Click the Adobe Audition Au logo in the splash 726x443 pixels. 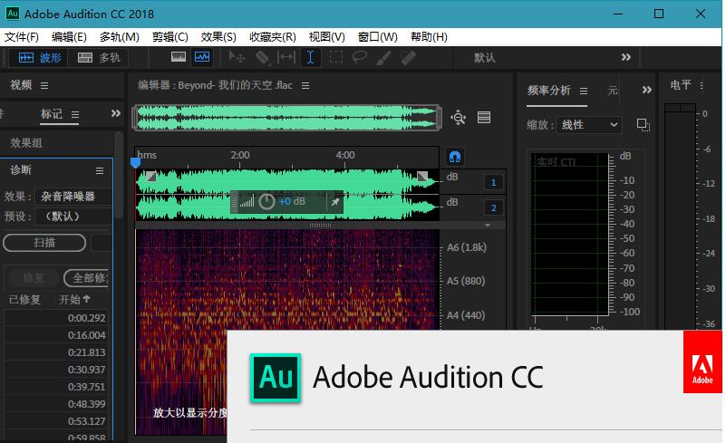(x=276, y=377)
